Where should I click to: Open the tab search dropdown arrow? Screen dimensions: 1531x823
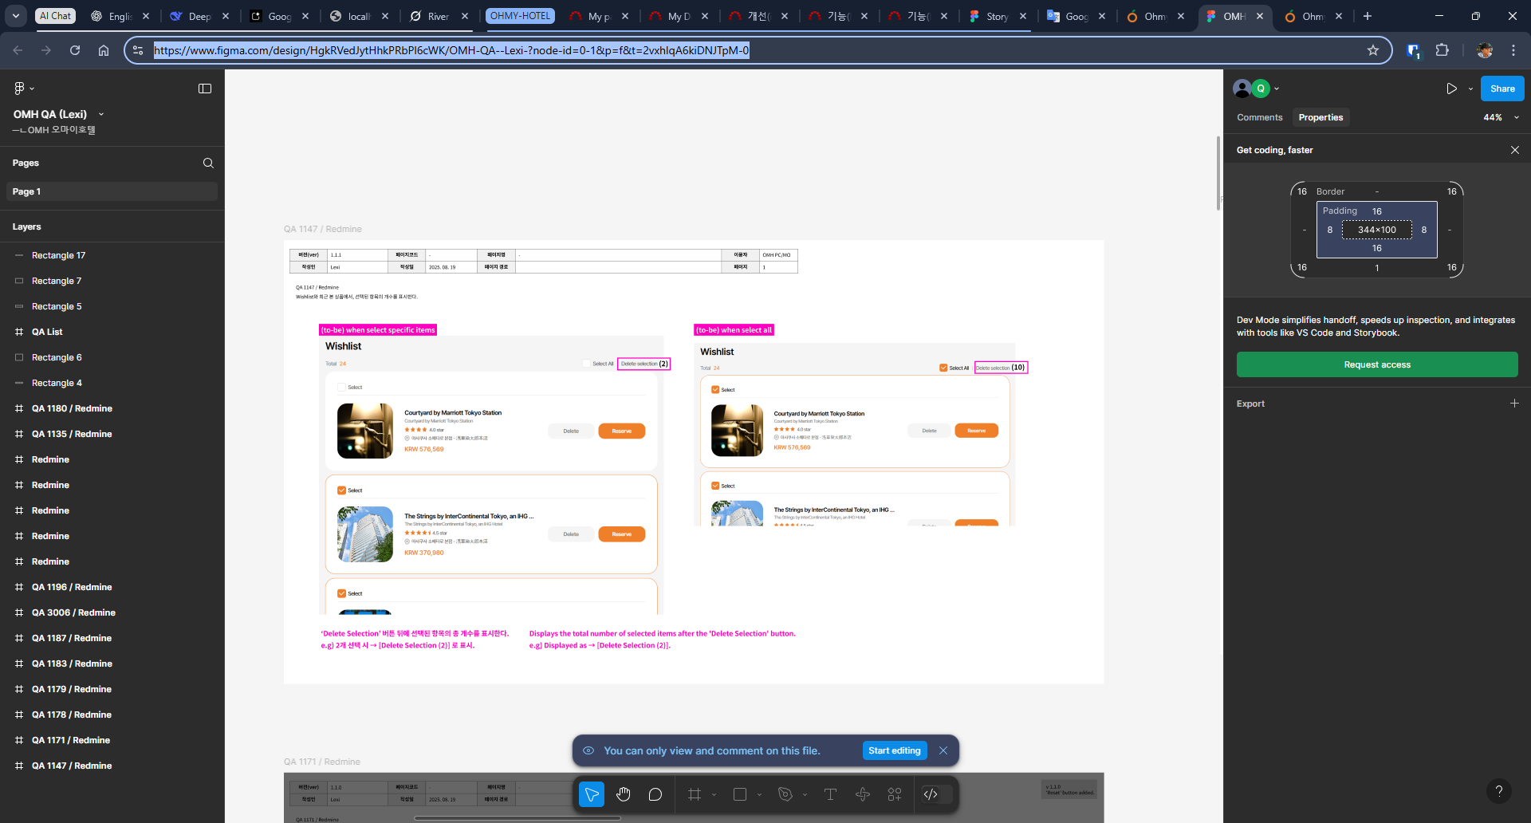15,16
